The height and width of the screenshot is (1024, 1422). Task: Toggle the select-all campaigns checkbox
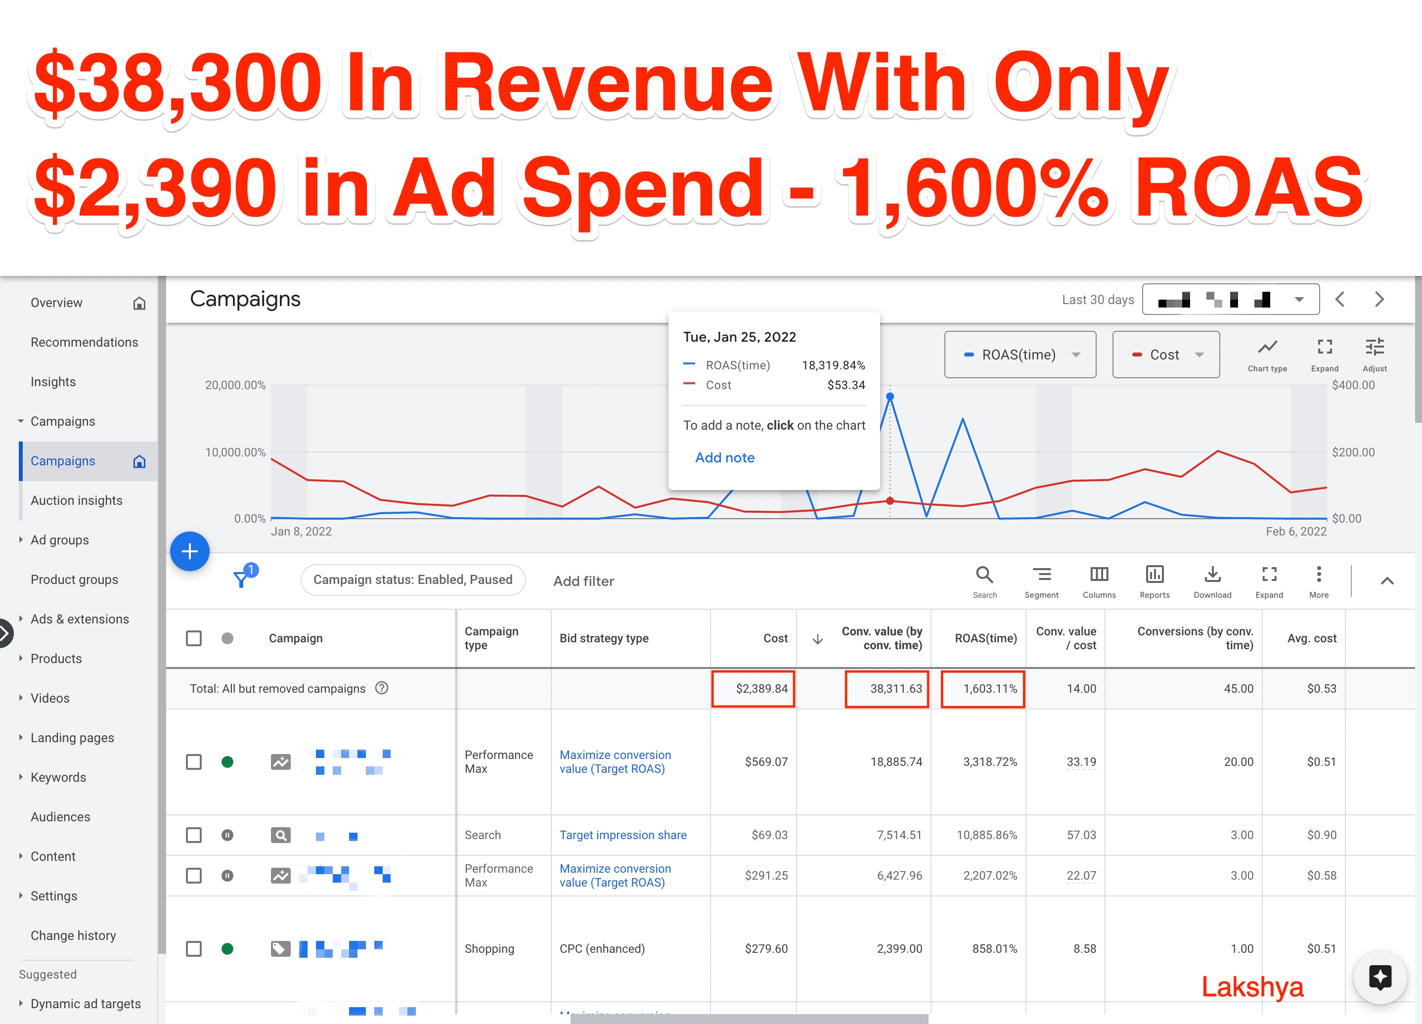point(194,638)
